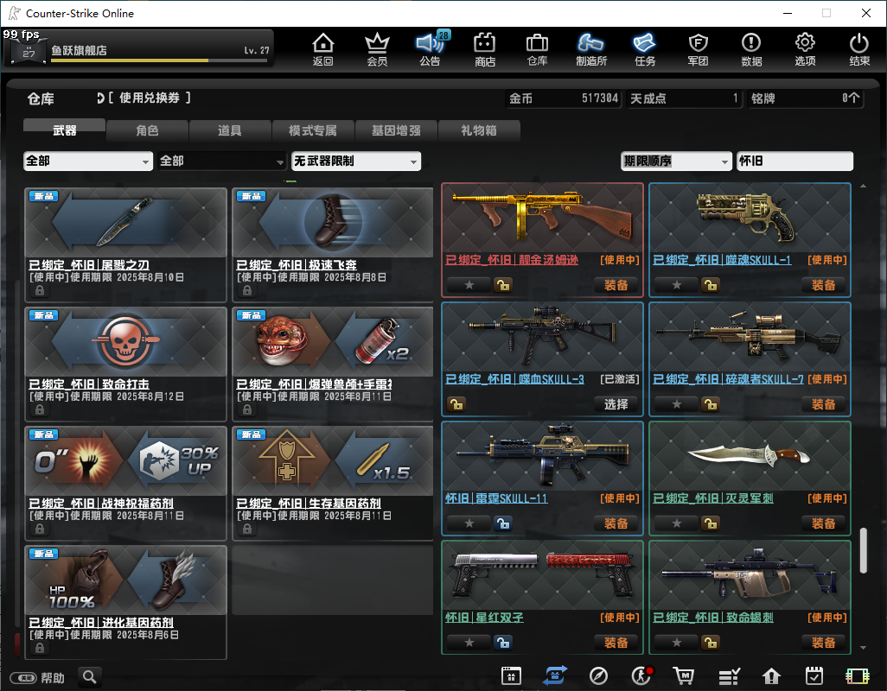Open the 选项 options gear icon
Screen dimensions: 887x691
tap(805, 49)
